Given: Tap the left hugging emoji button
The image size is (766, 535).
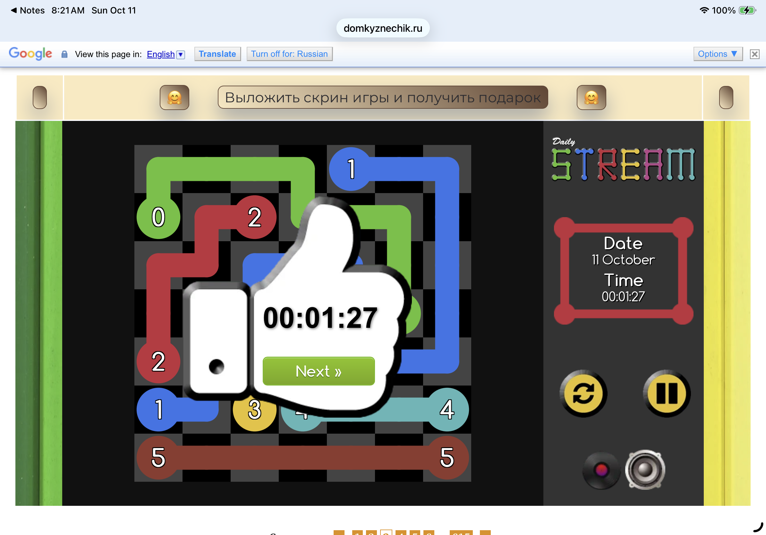Looking at the screenshot, I should pos(174,98).
